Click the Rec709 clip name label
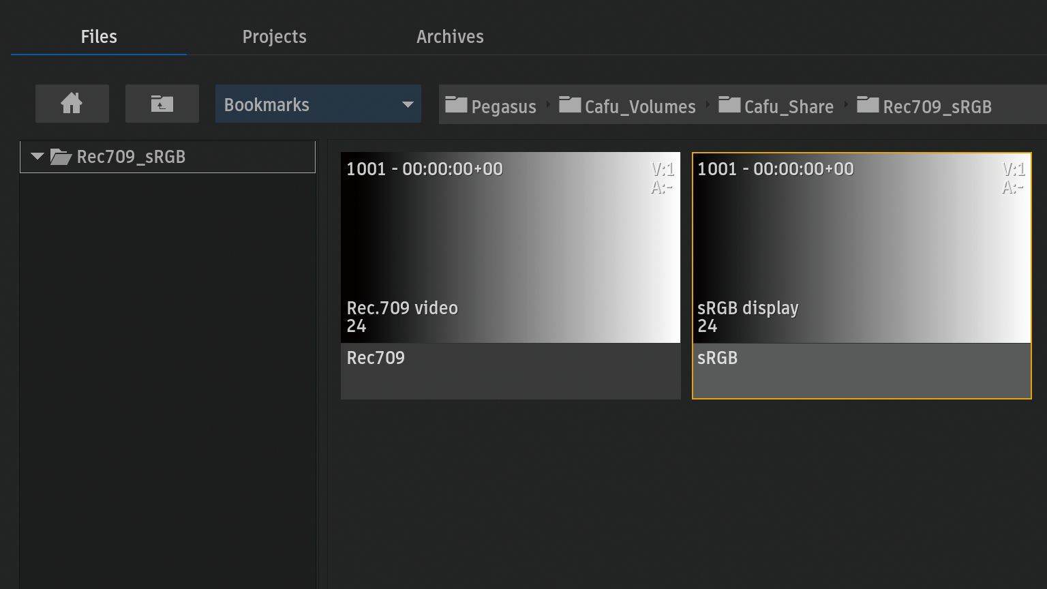 (x=376, y=358)
